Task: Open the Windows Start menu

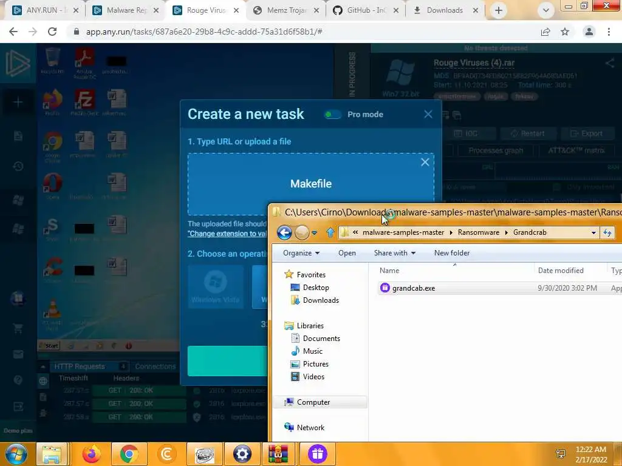Action: coord(16,454)
